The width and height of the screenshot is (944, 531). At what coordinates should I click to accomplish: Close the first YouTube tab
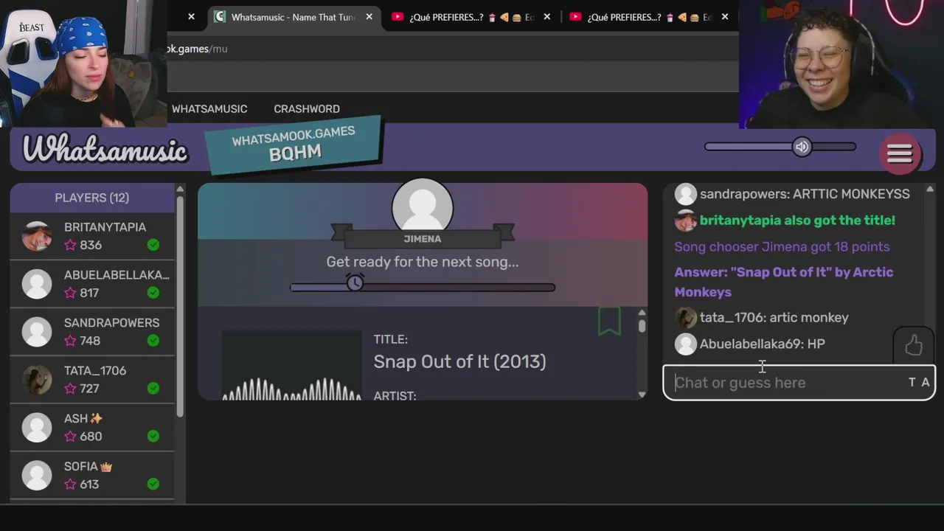(x=546, y=17)
